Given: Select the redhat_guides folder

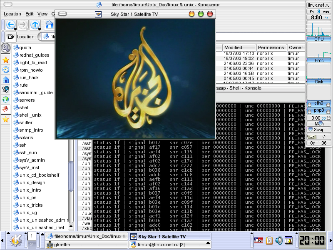Looking at the screenshot, I should click(31, 55).
